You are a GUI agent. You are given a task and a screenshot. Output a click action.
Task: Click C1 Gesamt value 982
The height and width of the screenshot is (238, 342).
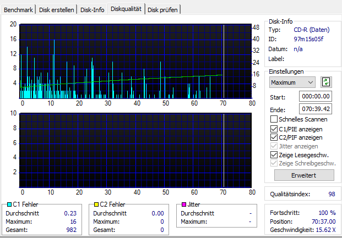coord(72,230)
